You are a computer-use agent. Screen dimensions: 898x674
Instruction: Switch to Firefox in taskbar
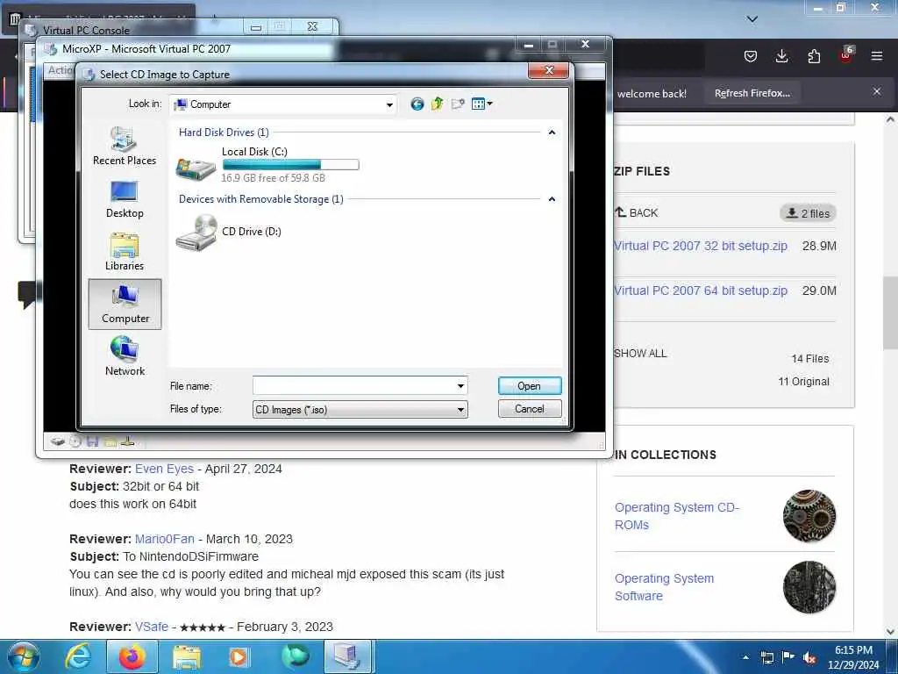click(x=132, y=656)
